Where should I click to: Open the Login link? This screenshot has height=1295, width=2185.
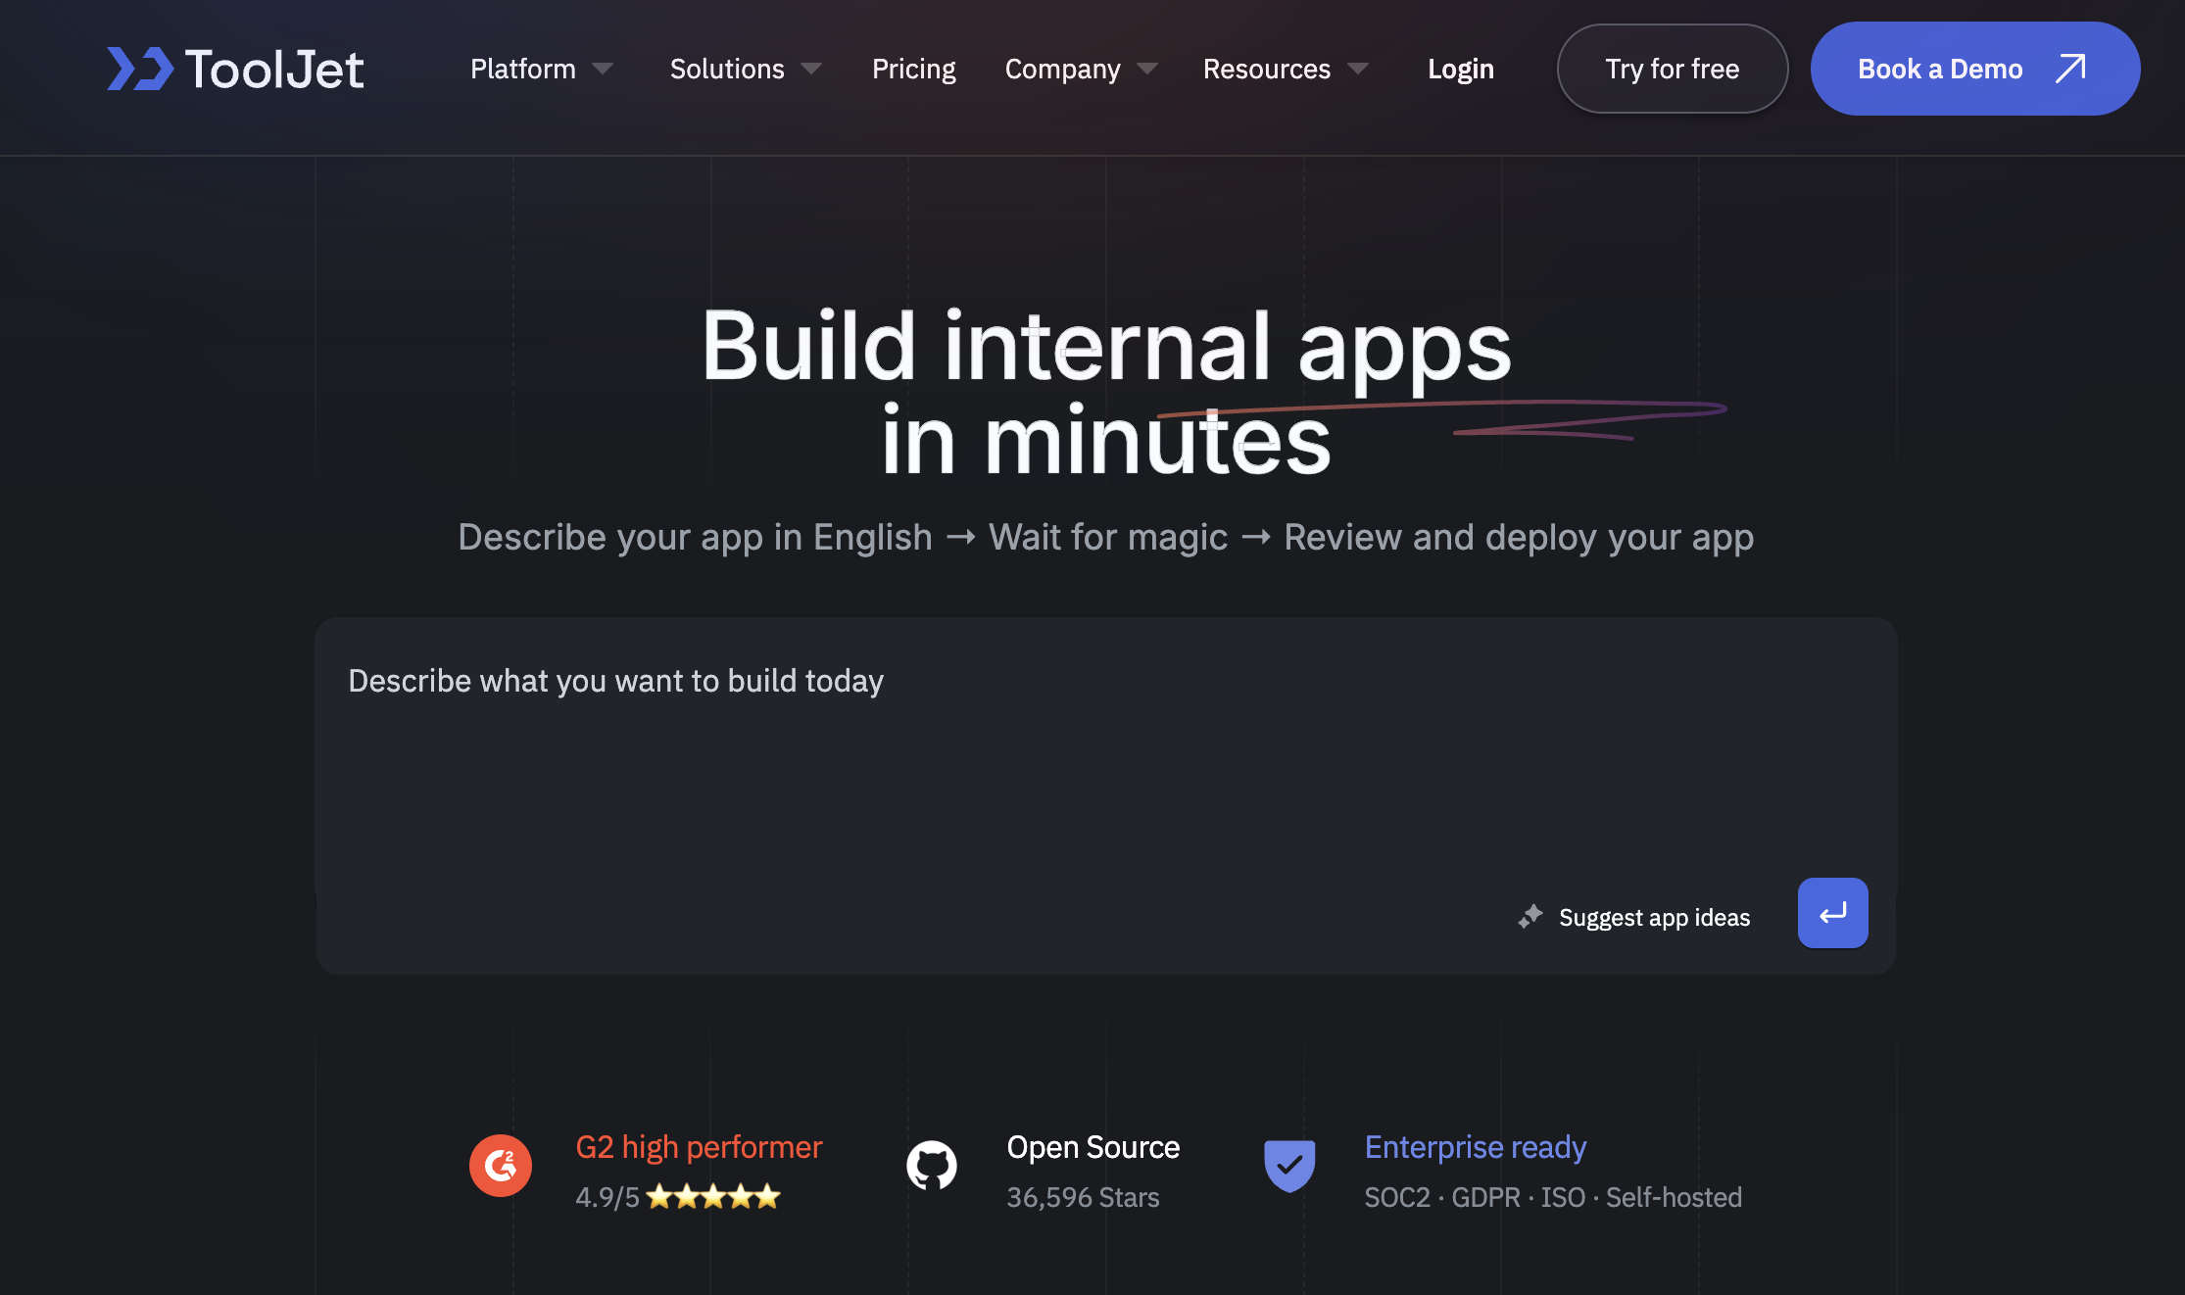click(1460, 69)
